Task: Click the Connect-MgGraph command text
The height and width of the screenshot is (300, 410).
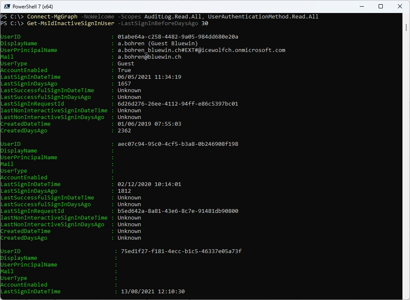Action: point(52,17)
